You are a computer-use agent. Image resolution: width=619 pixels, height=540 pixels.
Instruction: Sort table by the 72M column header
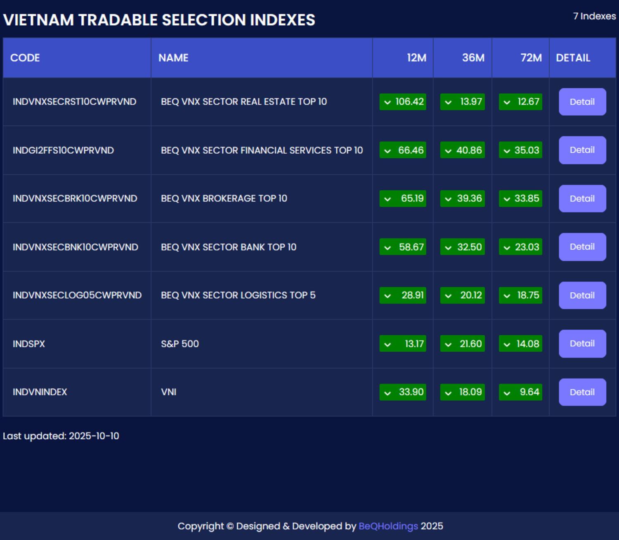click(x=531, y=58)
